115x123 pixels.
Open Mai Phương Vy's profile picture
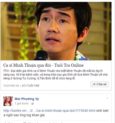[x=8, y=101]
